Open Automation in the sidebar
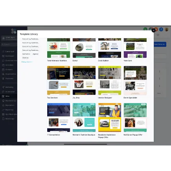 [9, 92]
